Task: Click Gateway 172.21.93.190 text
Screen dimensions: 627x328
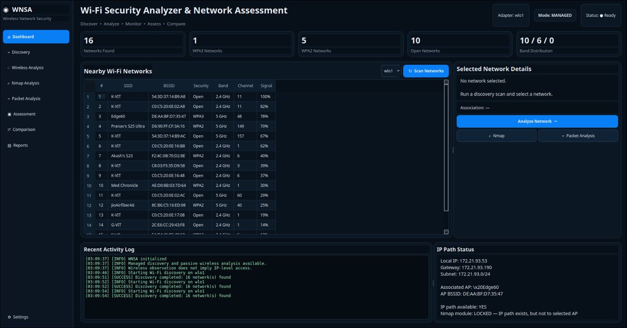Action: click(x=466, y=268)
